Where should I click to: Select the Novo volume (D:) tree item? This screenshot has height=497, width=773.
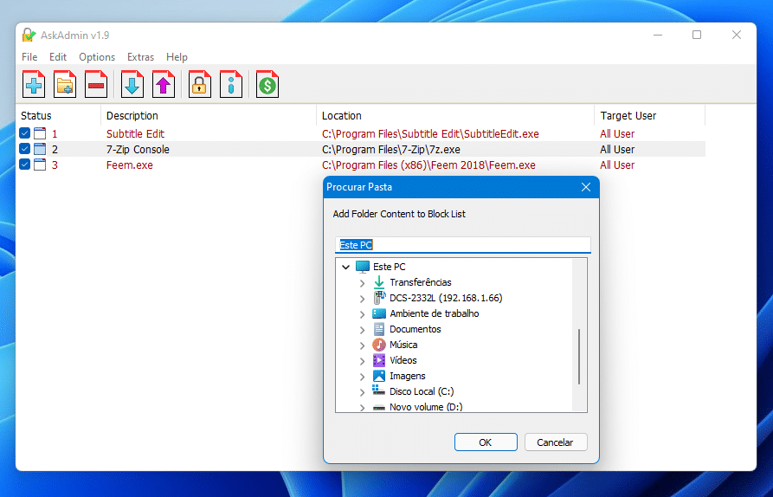pos(426,407)
